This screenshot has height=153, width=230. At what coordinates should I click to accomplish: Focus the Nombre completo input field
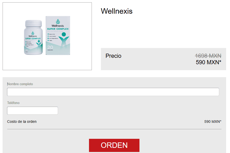click(x=113, y=92)
